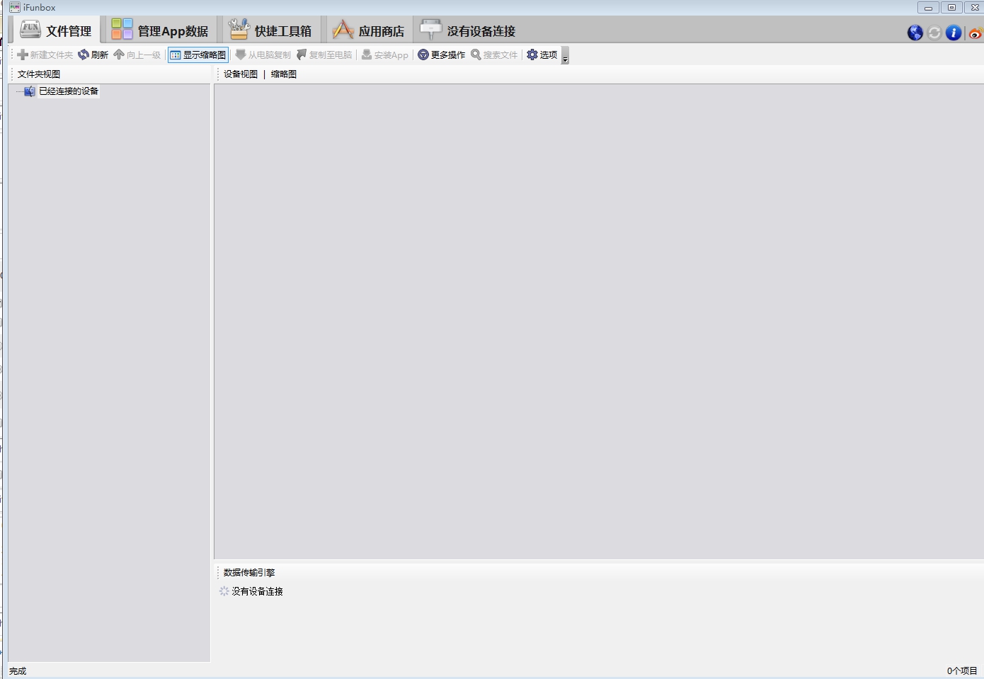Switch to 管理App数据 tab
This screenshot has width=984, height=679.
pos(161,30)
